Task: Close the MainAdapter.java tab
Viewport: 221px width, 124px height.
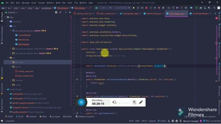Action: (x=186, y=14)
